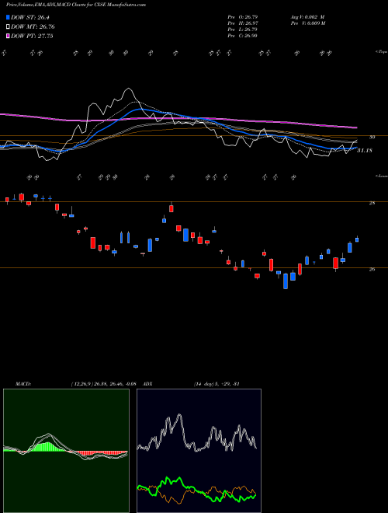Click the 'Pre H: 26.97' value
This screenshot has height=513, width=388.
[x=243, y=23]
